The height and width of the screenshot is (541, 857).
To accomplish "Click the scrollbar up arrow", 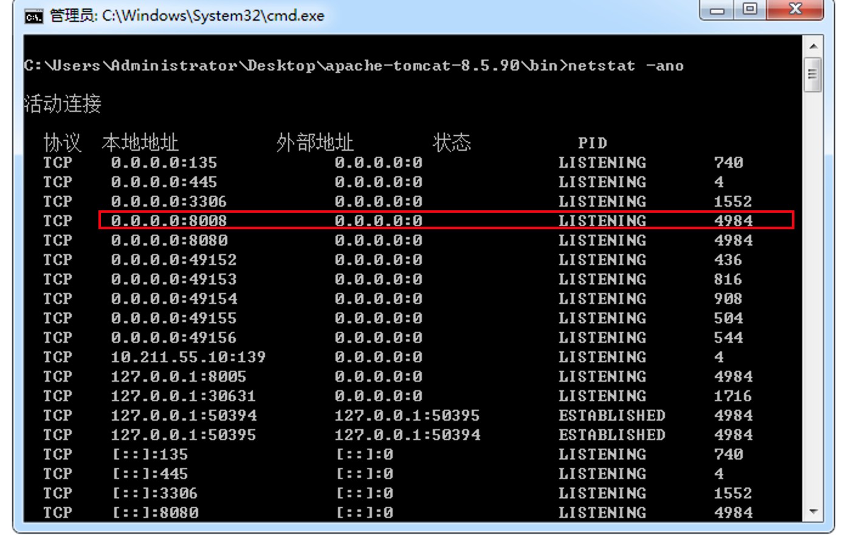I will 813,46.
